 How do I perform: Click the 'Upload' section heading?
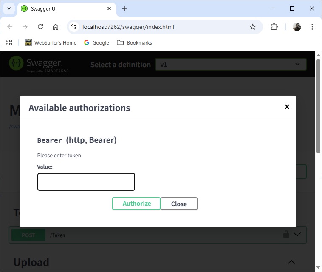[31, 262]
